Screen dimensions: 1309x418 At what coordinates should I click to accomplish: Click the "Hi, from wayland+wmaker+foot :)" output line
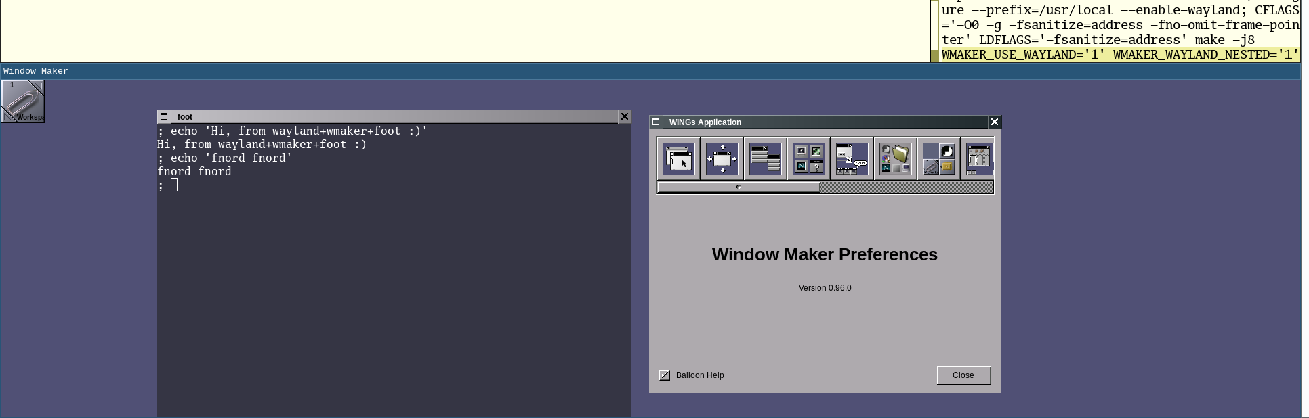click(262, 144)
